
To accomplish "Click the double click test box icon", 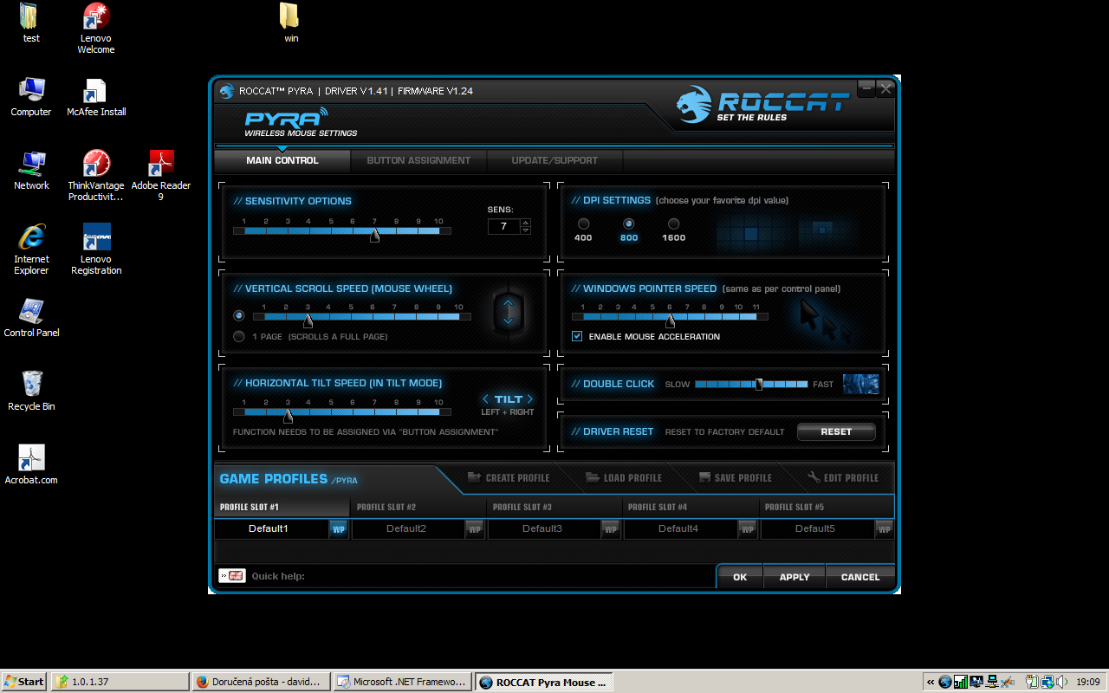I will tap(860, 384).
